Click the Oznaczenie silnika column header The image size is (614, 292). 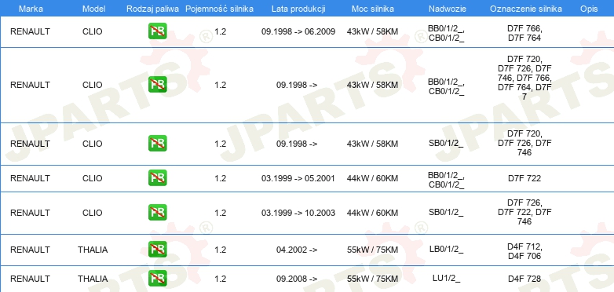click(525, 9)
